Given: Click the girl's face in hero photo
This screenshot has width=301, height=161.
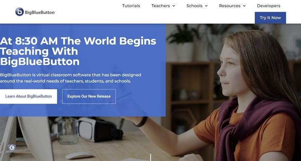Looking at the screenshot, I should [x=231, y=71].
